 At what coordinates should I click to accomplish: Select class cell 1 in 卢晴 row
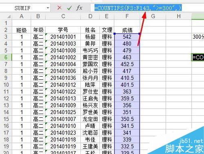[x=22, y=126]
